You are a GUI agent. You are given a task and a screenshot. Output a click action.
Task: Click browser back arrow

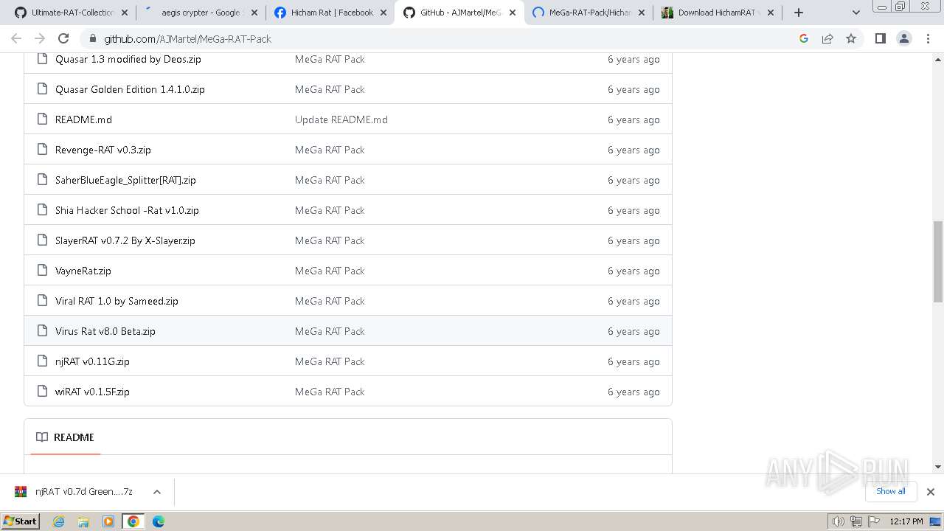click(16, 38)
